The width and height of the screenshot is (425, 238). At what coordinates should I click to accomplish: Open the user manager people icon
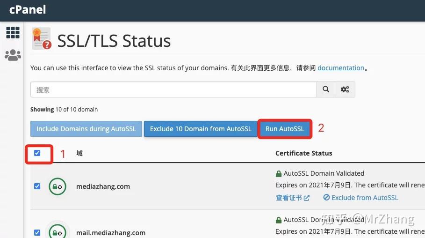13,55
